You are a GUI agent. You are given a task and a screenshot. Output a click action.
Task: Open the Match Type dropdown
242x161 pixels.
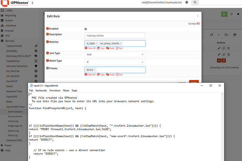115,62
